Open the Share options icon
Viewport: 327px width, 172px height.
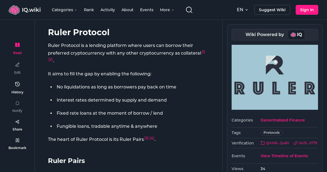tap(17, 121)
